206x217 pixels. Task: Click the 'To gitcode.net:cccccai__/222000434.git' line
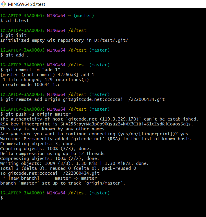(x=50, y=173)
